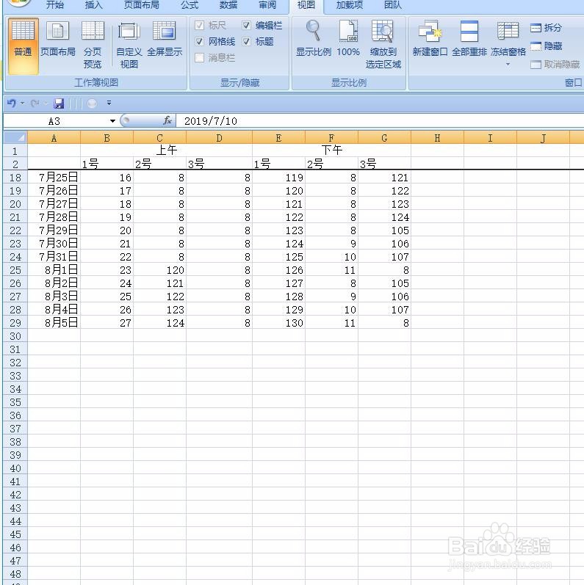Screen dimensions: 584x585
Task: Select the date cell 7月31日
Action: coord(54,257)
